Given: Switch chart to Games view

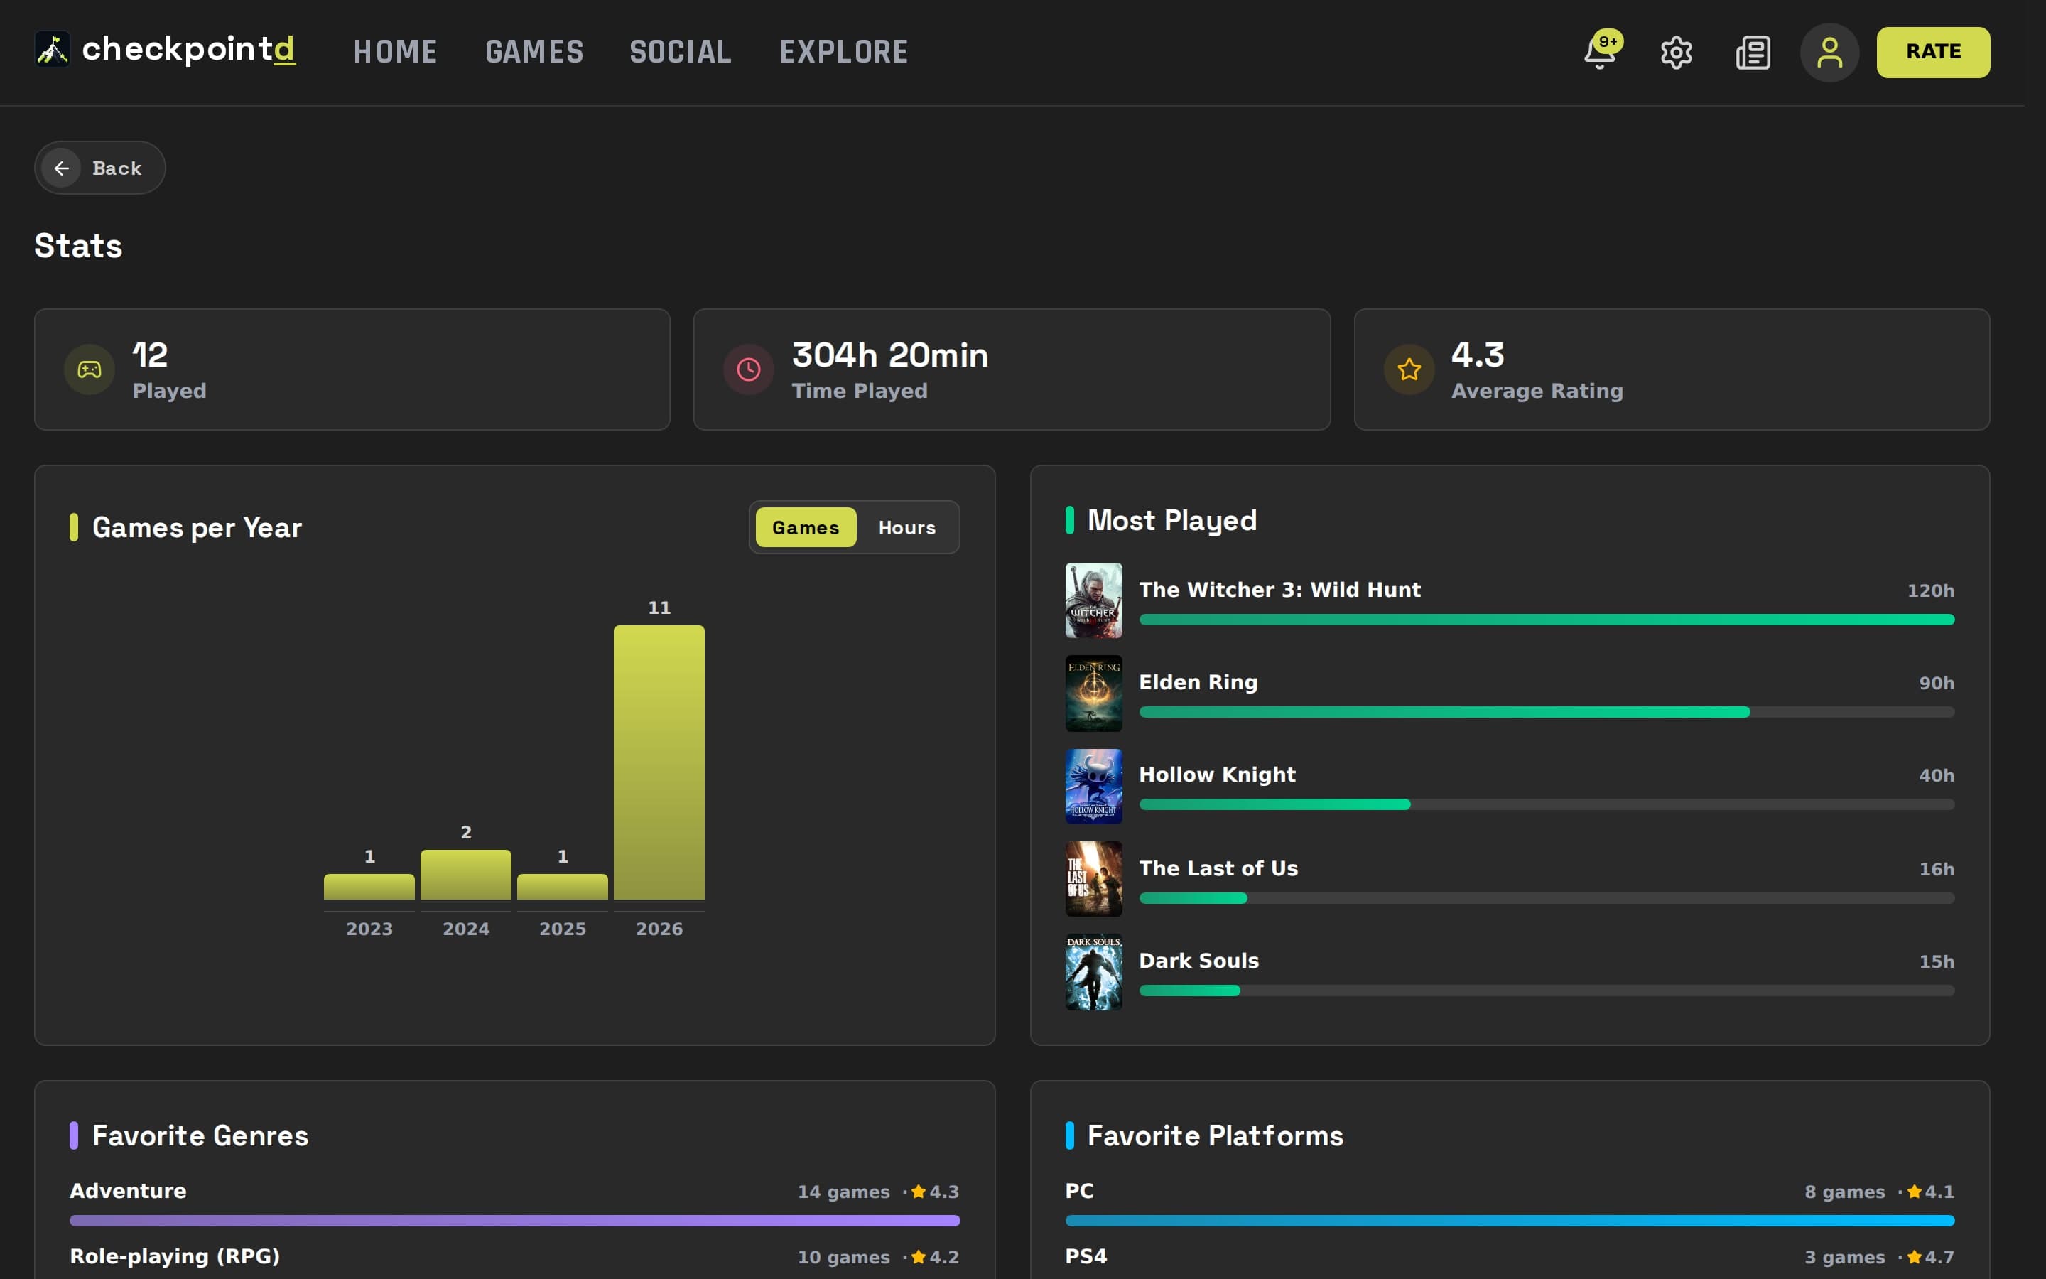Looking at the screenshot, I should click(x=805, y=528).
